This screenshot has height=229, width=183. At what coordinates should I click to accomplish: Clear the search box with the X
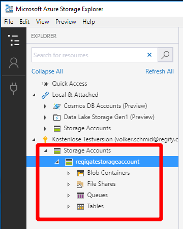pos(149,55)
